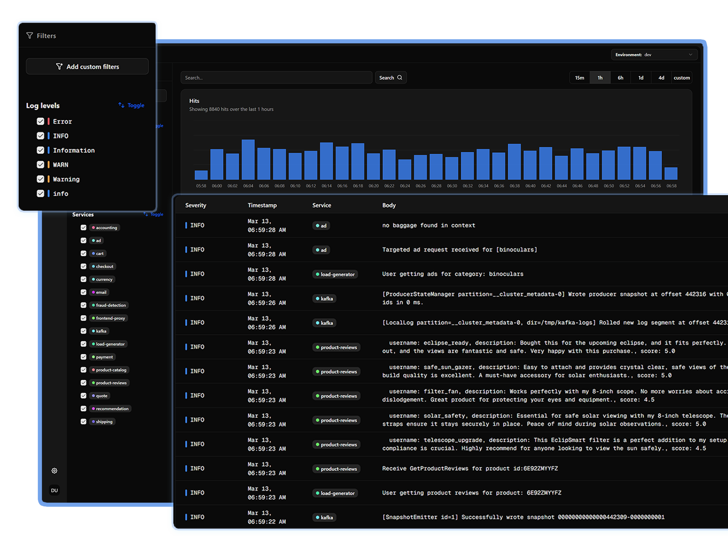
Task: Click the Timestamp column header
Action: click(x=262, y=206)
